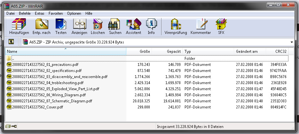Screen dimensions: 299x134
Task: Click date 27.02.2008 01:47
Action: 249,89
